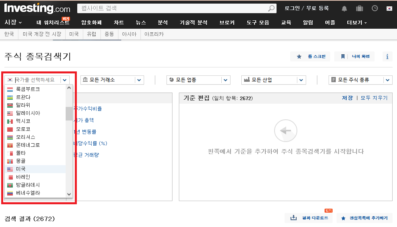
Task: Open the 모든 거래소 dropdown
Action: pos(112,80)
